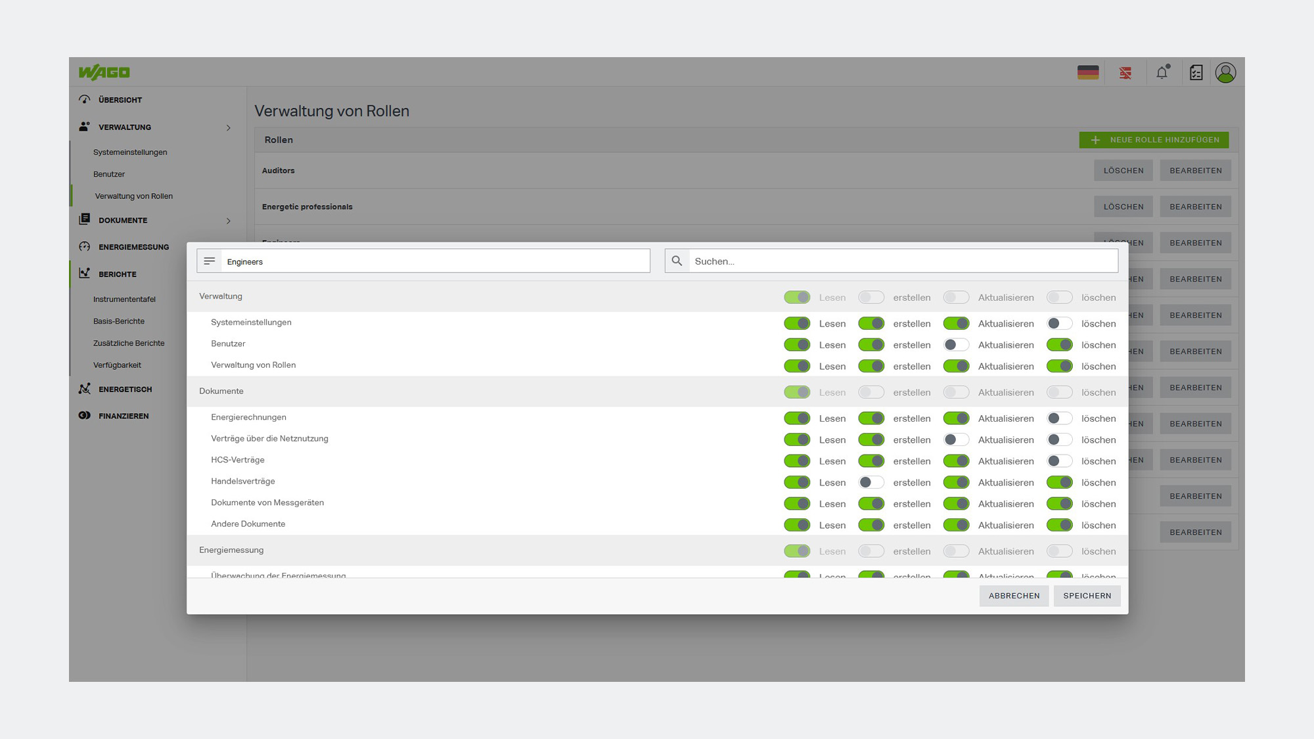Click the Berichte chart icon
Viewport: 1314px width, 739px height.
click(85, 274)
